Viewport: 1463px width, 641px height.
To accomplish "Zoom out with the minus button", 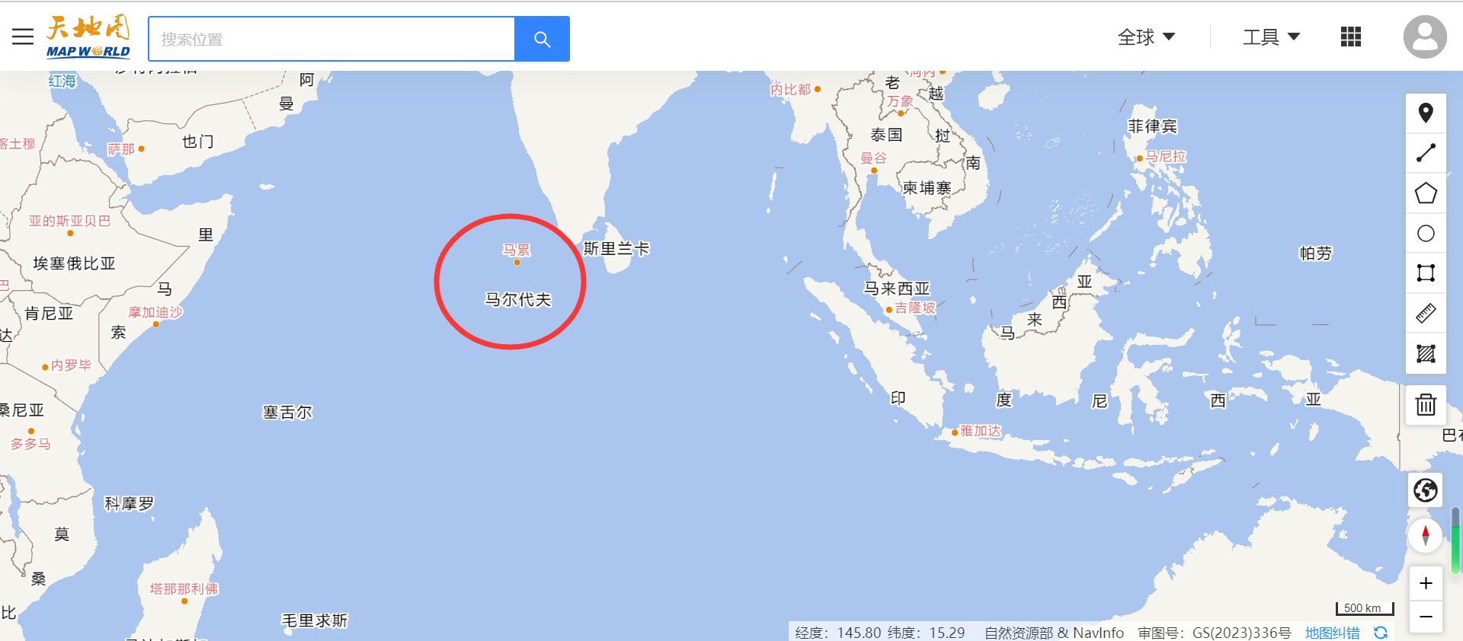I will (x=1426, y=616).
